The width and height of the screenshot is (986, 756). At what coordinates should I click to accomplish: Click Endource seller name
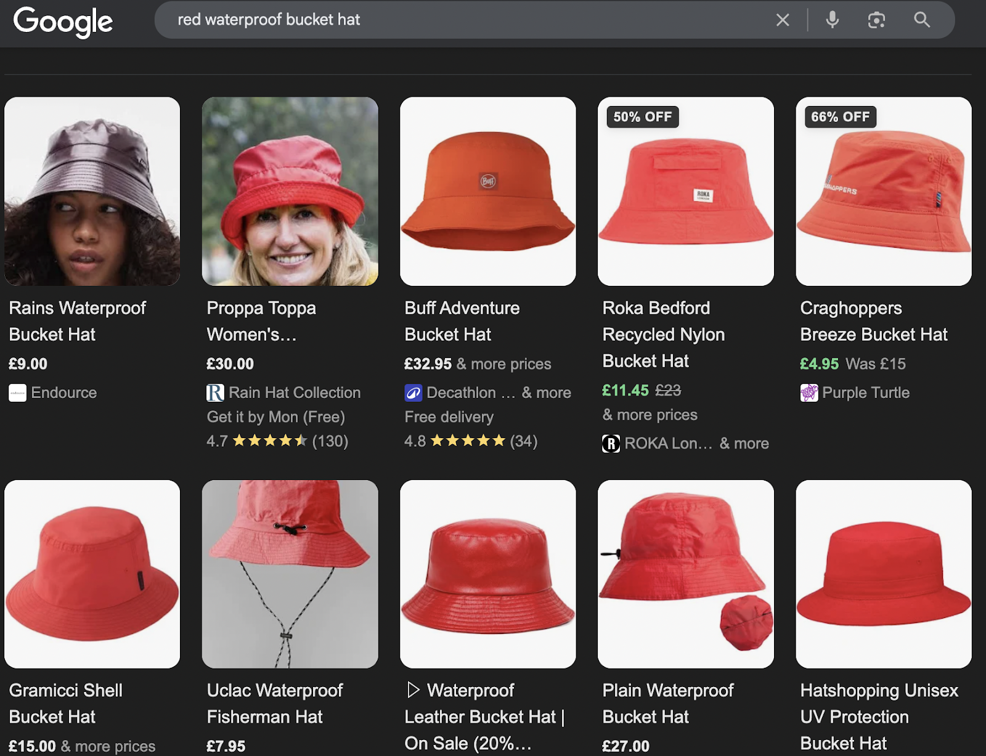tap(64, 393)
